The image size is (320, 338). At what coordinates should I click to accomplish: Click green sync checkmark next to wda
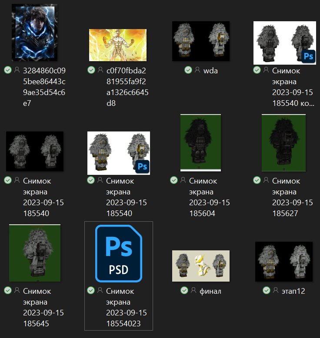pos(188,70)
